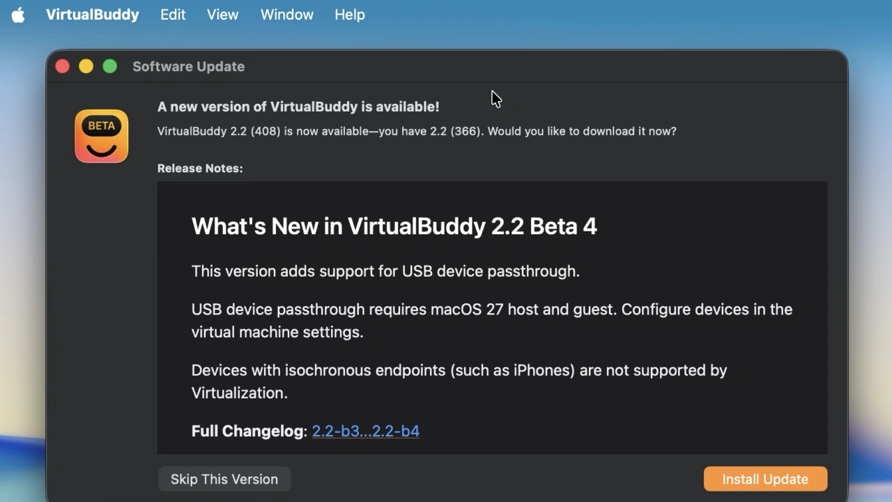Click the VirtualBuddy beta app icon

coord(102,136)
